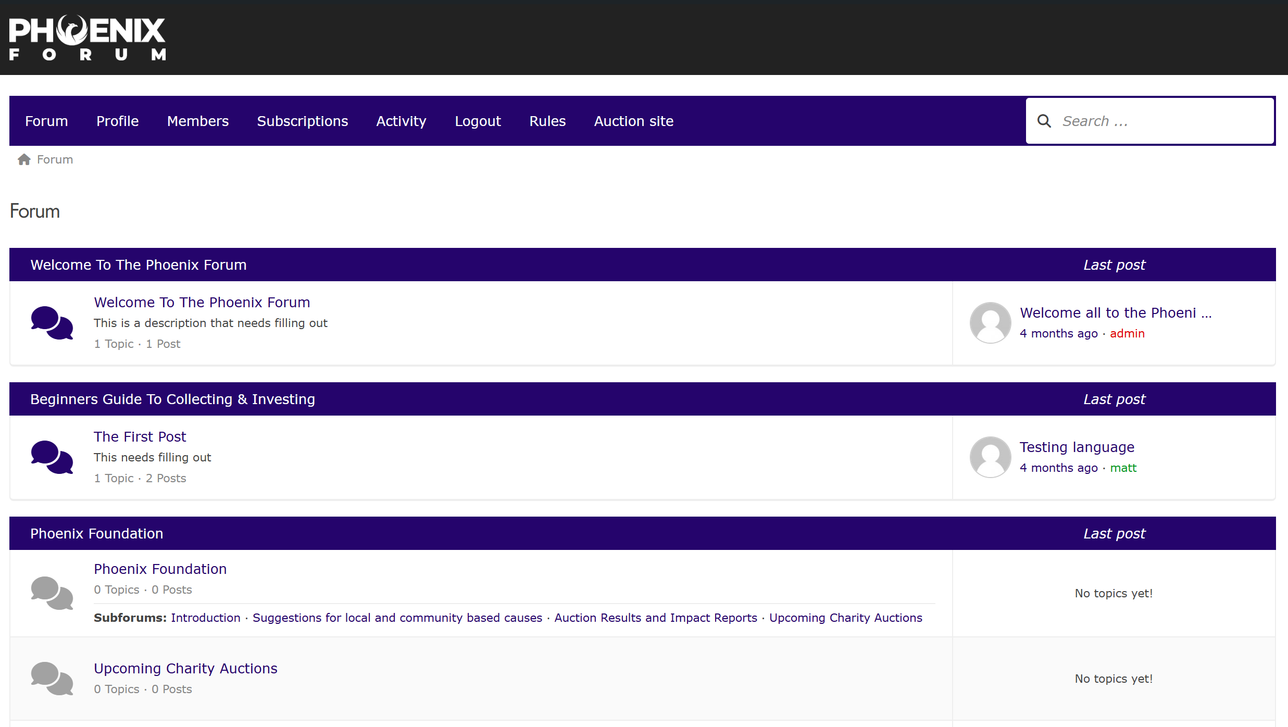Image resolution: width=1288 pixels, height=727 pixels.
Task: Visit the Introduction subforum link
Action: click(206, 618)
